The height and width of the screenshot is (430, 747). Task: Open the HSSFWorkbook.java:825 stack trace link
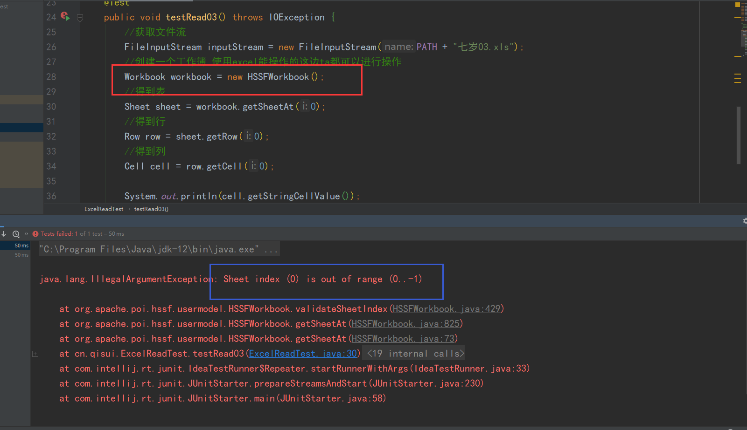(405, 323)
